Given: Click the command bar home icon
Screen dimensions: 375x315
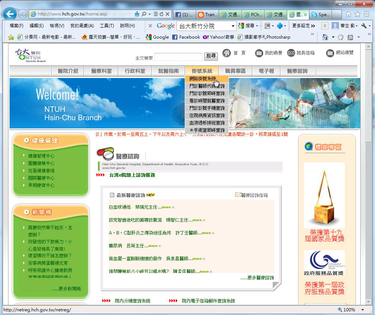Looking at the screenshot, I should click(325, 37).
